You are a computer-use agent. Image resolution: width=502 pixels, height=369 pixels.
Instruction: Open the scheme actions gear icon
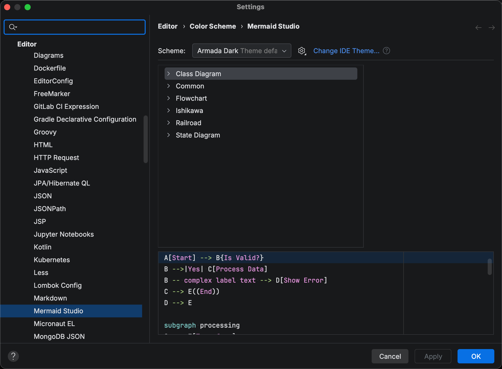(x=302, y=51)
